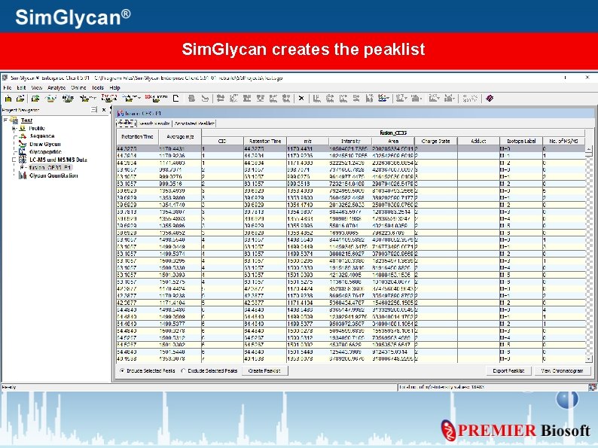598x448 pixels.
Task: Click Average m/z cell 1171.4104
Action: (180, 303)
